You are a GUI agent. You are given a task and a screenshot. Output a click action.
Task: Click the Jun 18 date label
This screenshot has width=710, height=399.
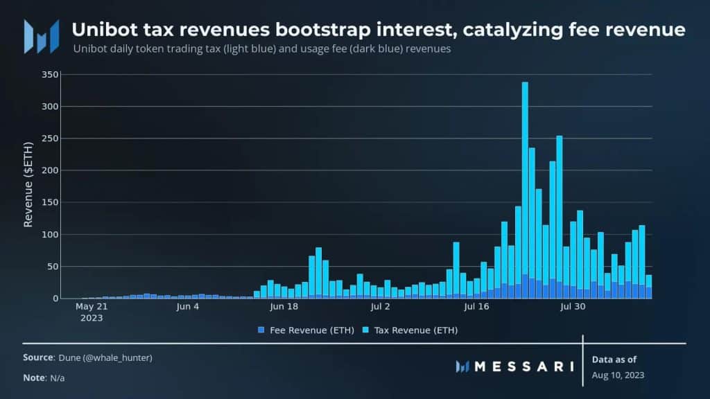[x=284, y=306]
